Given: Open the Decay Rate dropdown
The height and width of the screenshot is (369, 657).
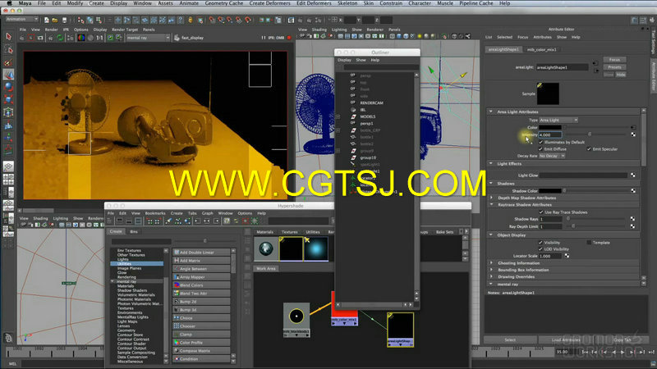Looking at the screenshot, I should (552, 156).
